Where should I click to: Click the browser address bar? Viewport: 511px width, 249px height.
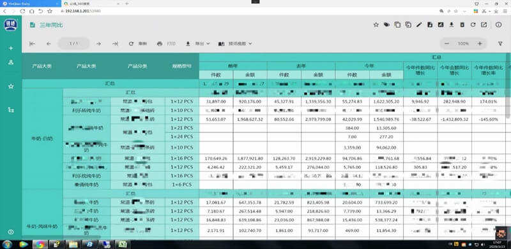(x=248, y=11)
